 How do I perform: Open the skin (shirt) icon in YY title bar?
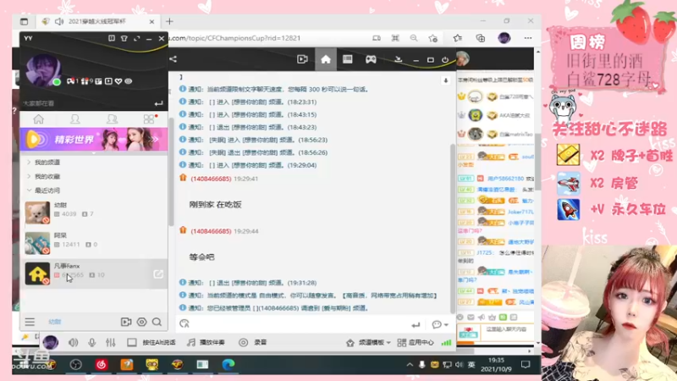coord(124,38)
